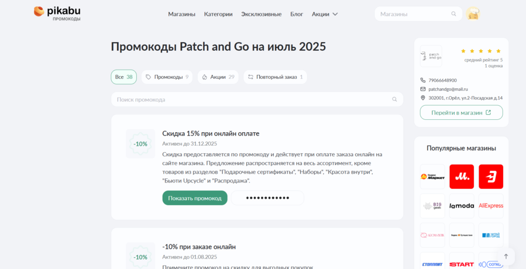Screen dimensions: 526x269
Task: Click the средний рейтинг 5 text
Action: click(483, 60)
